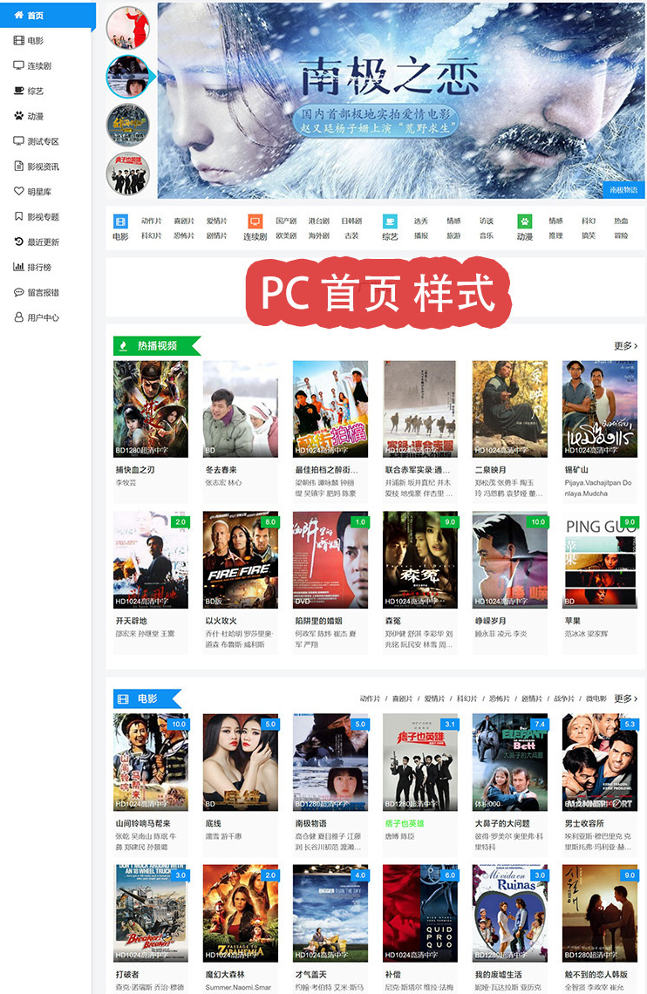Open 更多 in the 电影 section header
647x994 pixels.
click(x=625, y=698)
